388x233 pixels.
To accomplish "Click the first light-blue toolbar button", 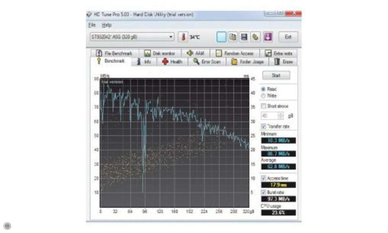I will point(221,37).
